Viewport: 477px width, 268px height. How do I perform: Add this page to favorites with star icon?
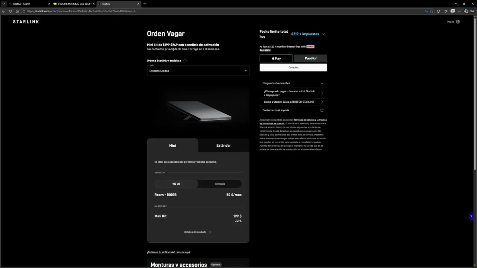coord(432,11)
